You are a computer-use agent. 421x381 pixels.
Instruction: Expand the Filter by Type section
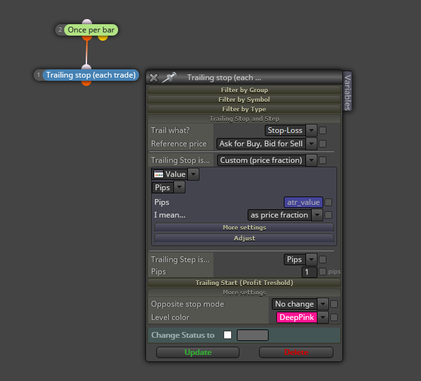click(x=244, y=109)
